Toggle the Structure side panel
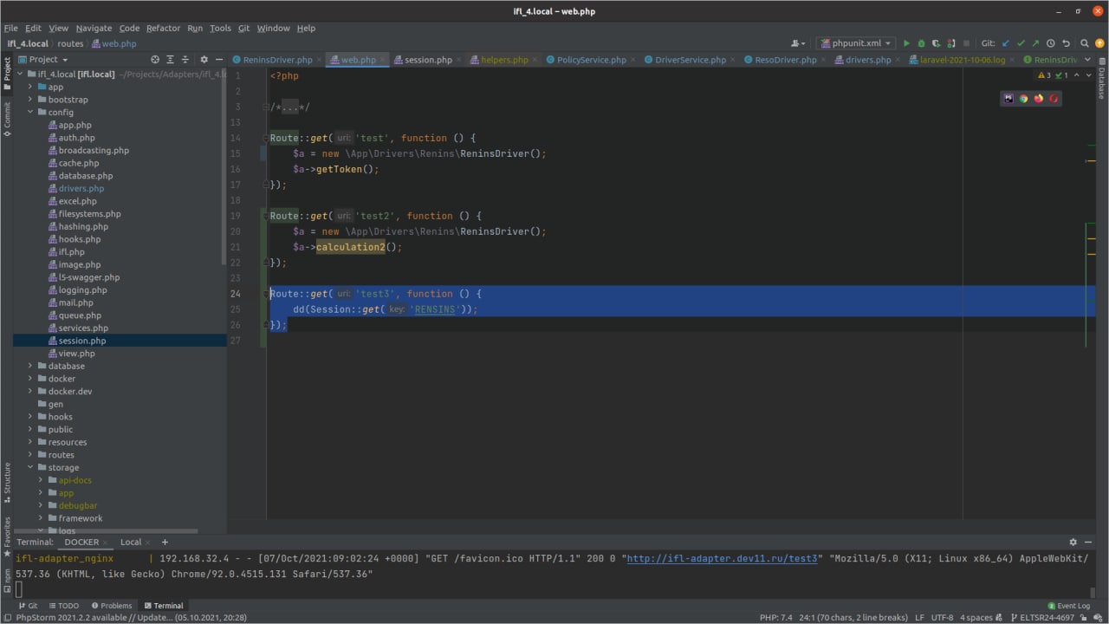 click(x=7, y=478)
